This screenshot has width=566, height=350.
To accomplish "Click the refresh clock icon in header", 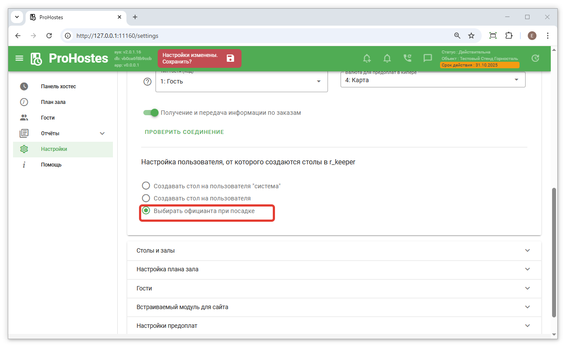I will (535, 58).
